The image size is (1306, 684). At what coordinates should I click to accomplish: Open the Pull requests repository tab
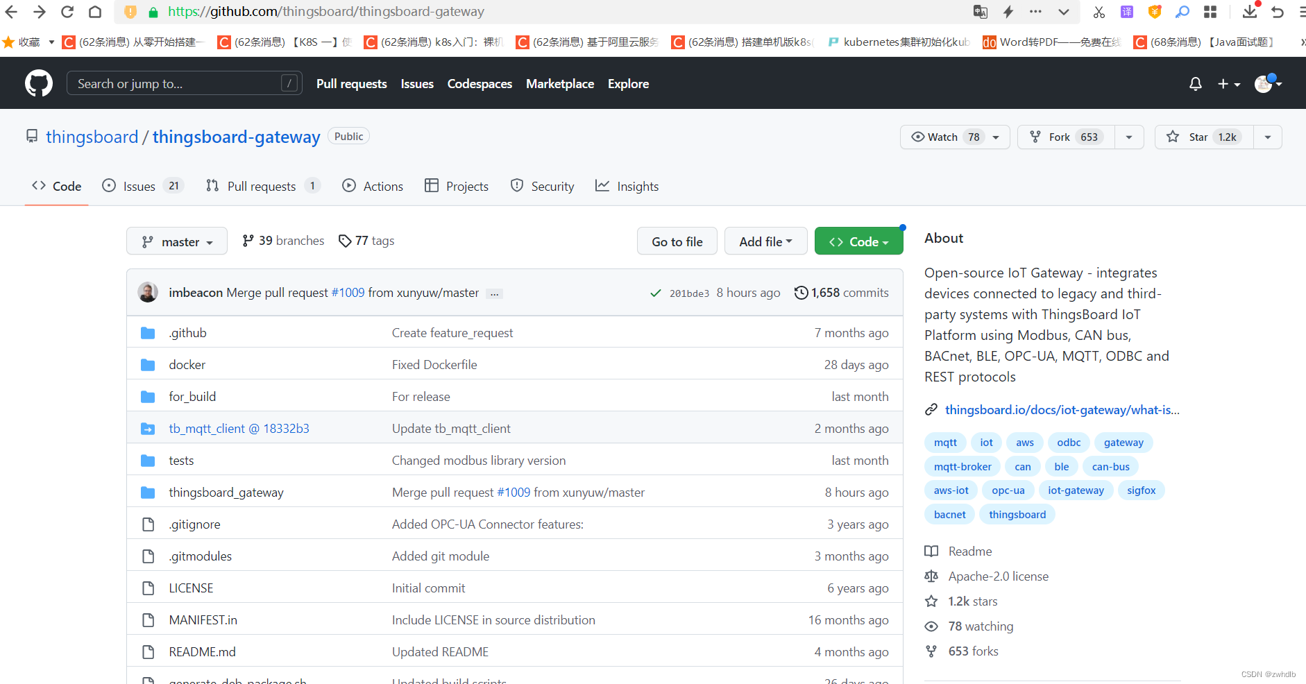(262, 186)
